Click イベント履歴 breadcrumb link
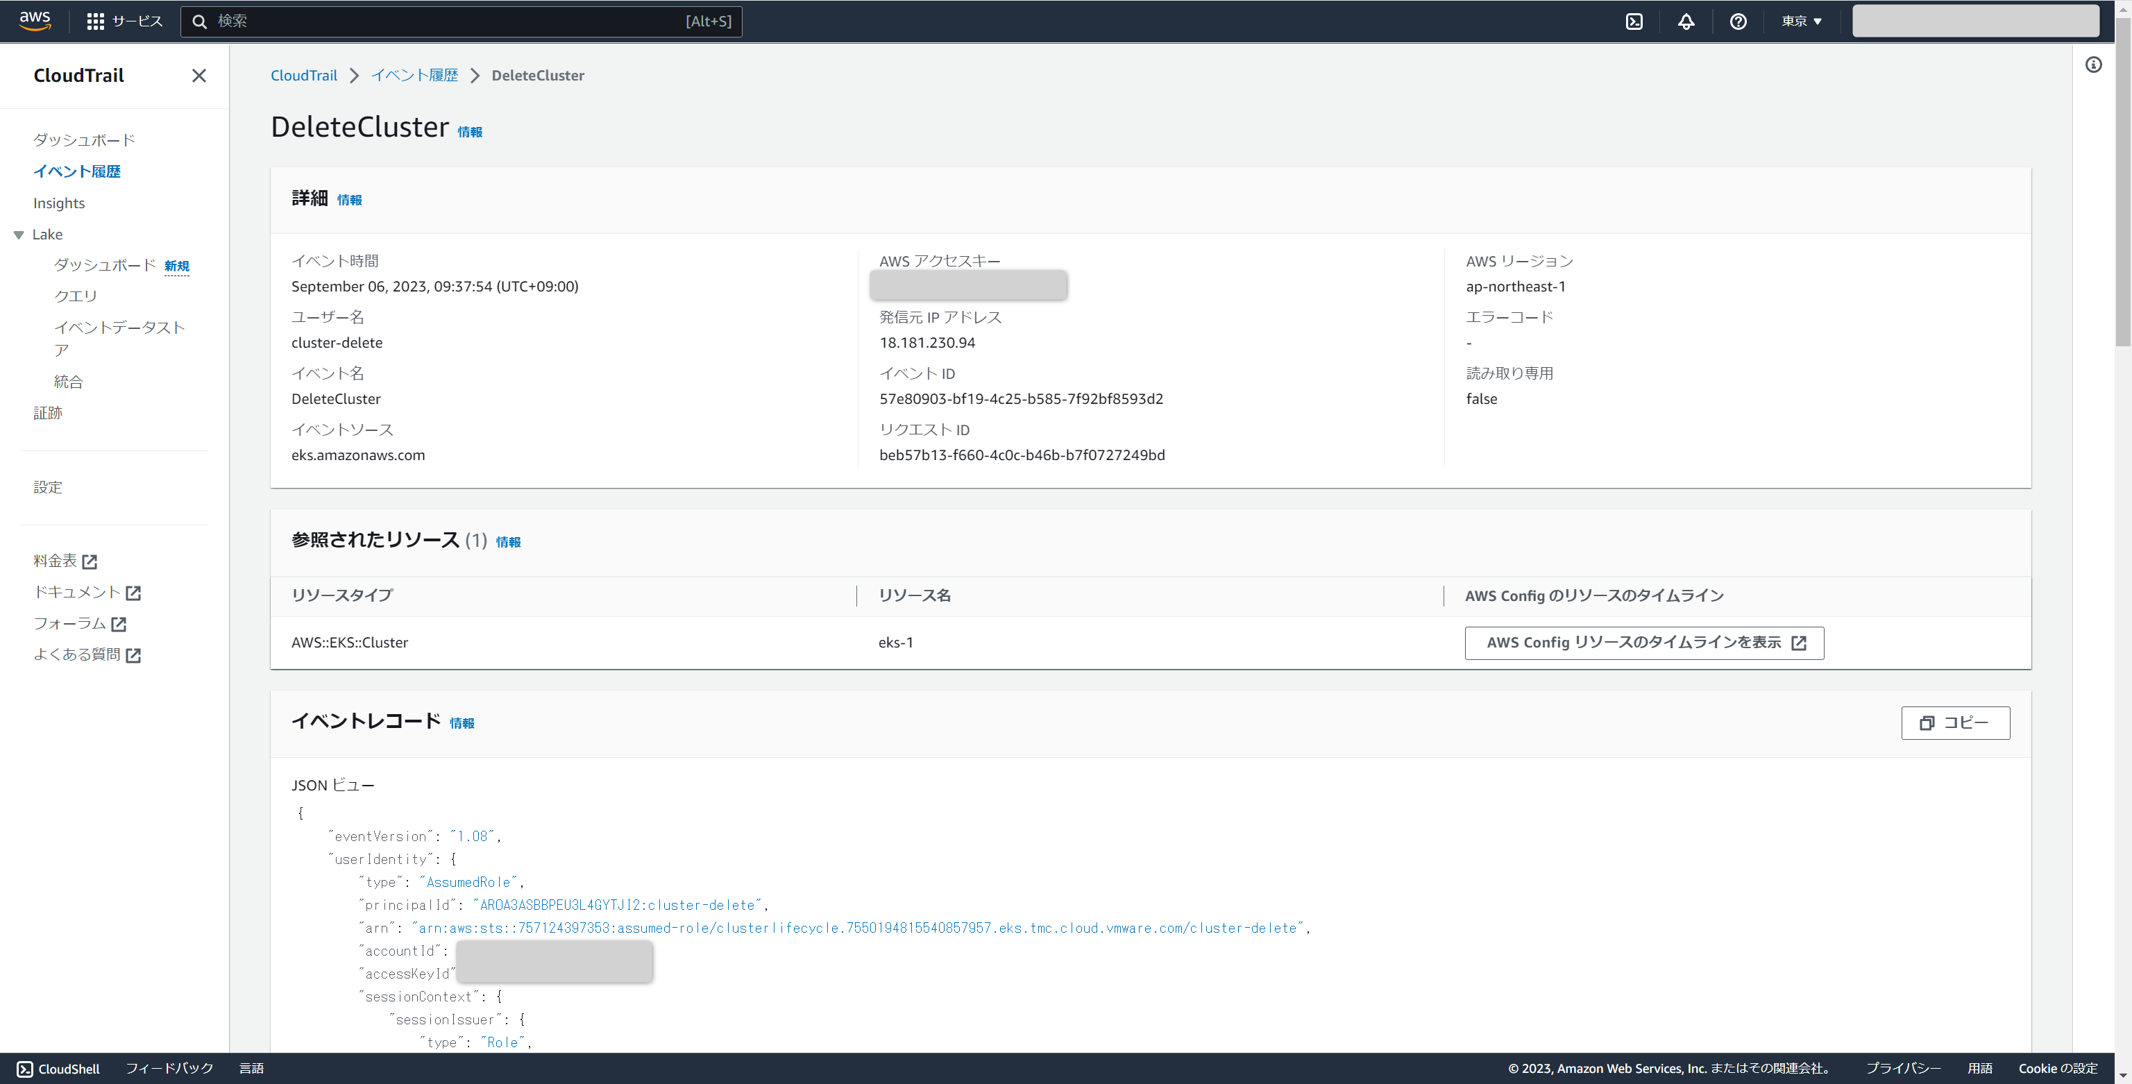The width and height of the screenshot is (2132, 1084). tap(414, 76)
